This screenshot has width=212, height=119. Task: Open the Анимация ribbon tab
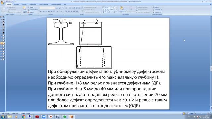(x=33, y=4)
